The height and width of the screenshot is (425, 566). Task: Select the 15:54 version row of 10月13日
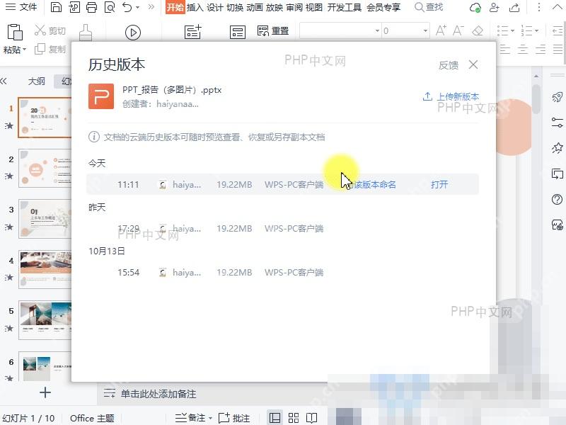[x=282, y=272]
